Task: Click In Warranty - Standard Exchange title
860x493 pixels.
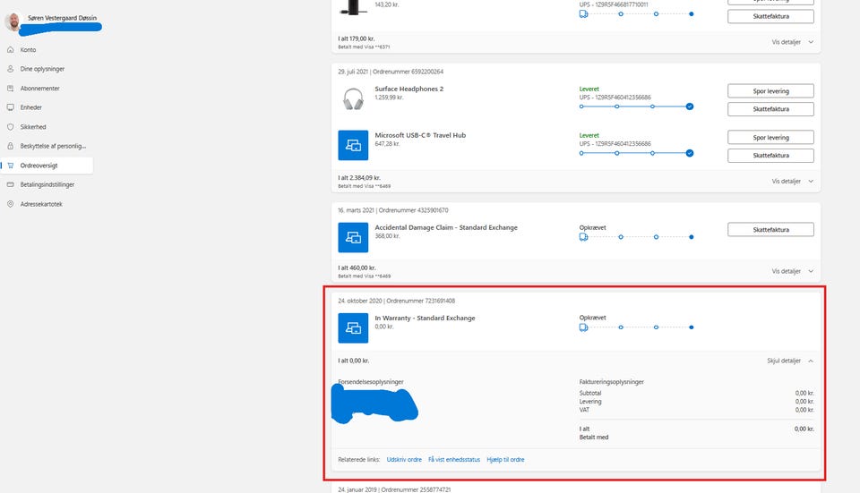Action: point(425,318)
